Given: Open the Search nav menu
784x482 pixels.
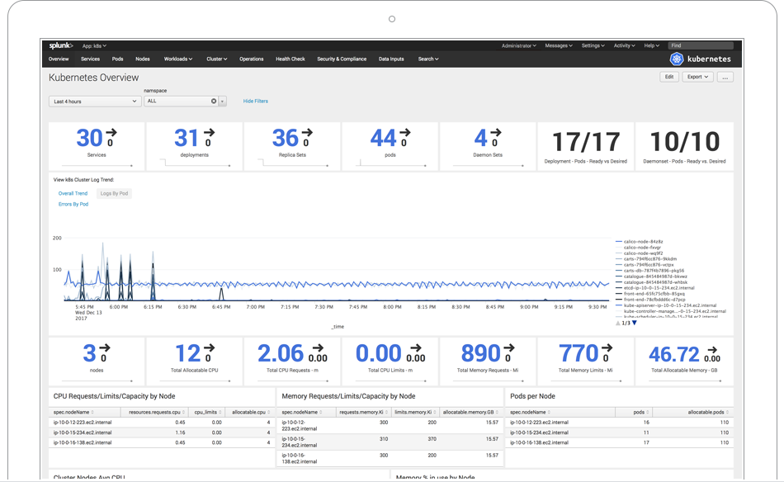Looking at the screenshot, I should coord(428,59).
